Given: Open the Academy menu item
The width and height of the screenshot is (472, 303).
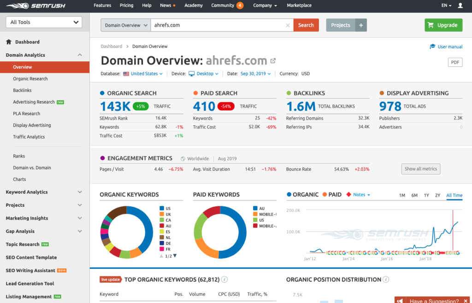Looking at the screenshot, I should pyautogui.click(x=194, y=6).
